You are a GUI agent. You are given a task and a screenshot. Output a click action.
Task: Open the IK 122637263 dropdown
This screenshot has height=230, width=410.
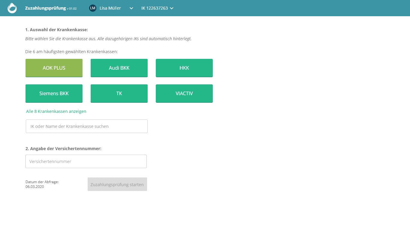pyautogui.click(x=158, y=8)
